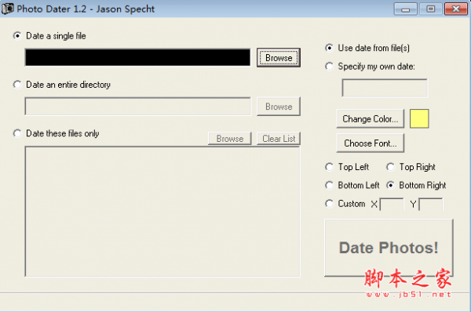Click the Y coordinate input box
The height and width of the screenshot is (312, 471).
[x=431, y=205]
